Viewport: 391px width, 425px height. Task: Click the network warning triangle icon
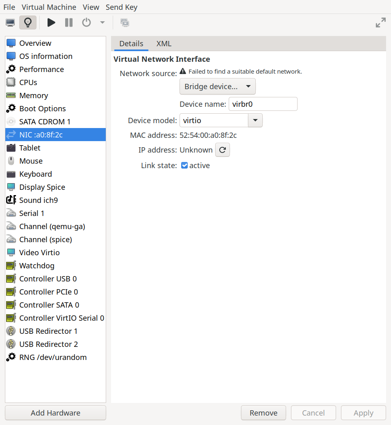pyautogui.click(x=183, y=71)
